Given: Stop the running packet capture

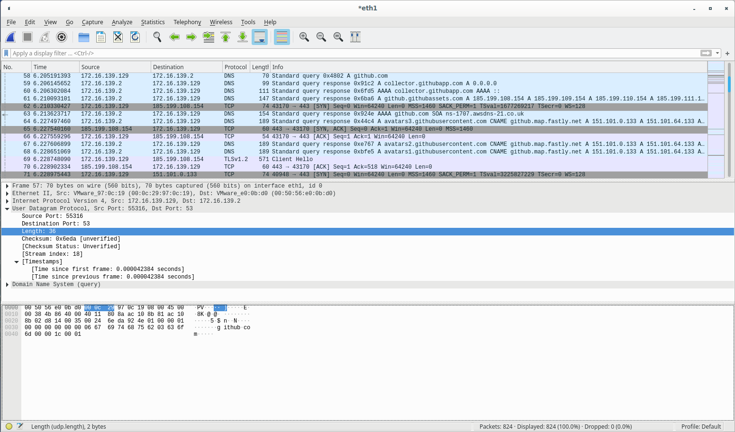Looking at the screenshot, I should [x=27, y=37].
